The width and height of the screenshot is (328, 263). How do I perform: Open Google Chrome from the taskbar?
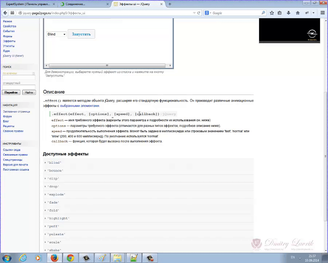(x=70, y=258)
